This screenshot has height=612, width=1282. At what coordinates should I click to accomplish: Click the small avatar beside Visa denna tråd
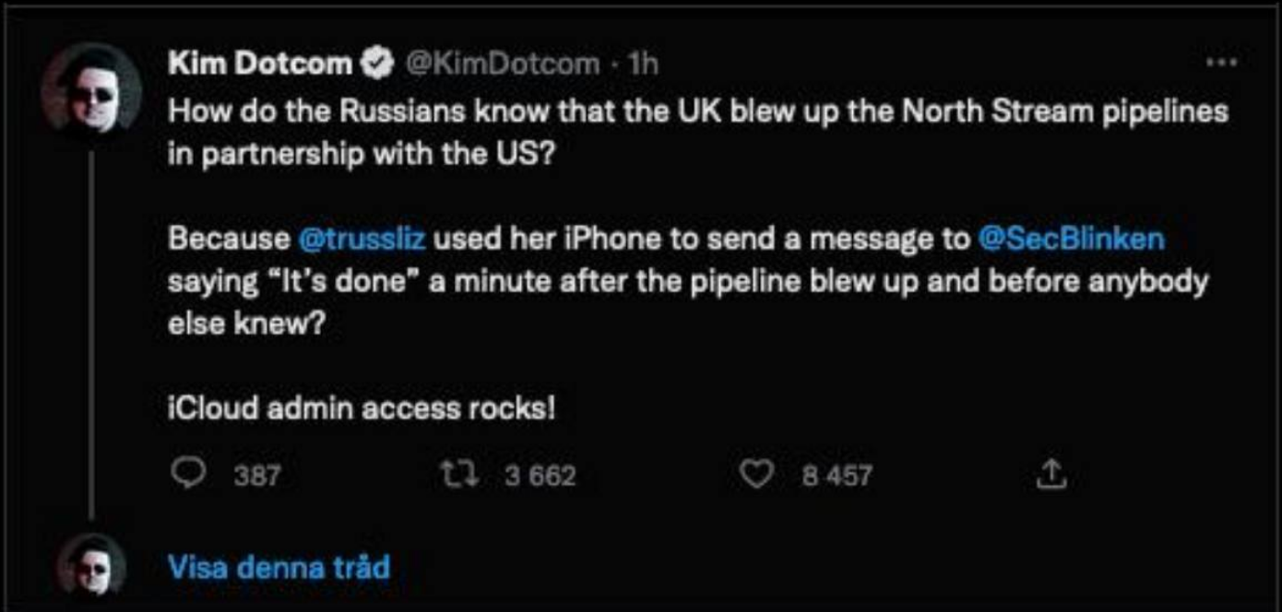coord(92,564)
